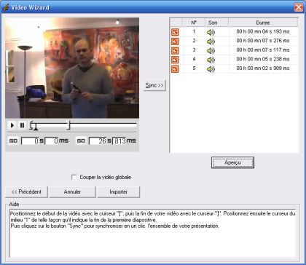Click the speaker icon for slide 1
This screenshot has height=265, width=306.
(211, 32)
